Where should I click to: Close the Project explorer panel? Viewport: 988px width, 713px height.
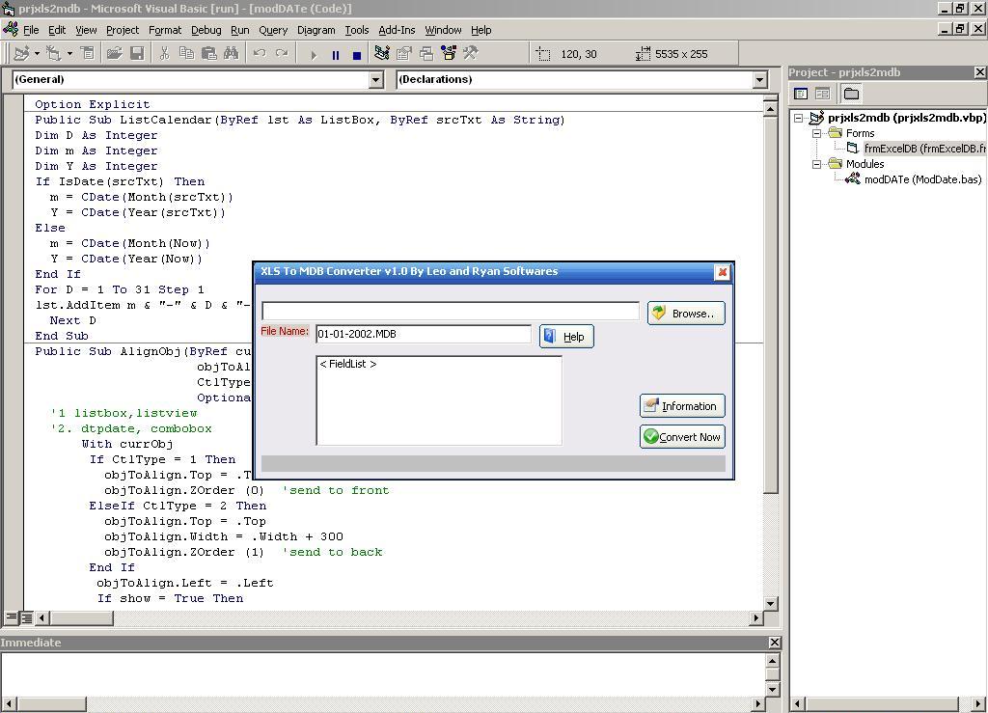coord(980,72)
